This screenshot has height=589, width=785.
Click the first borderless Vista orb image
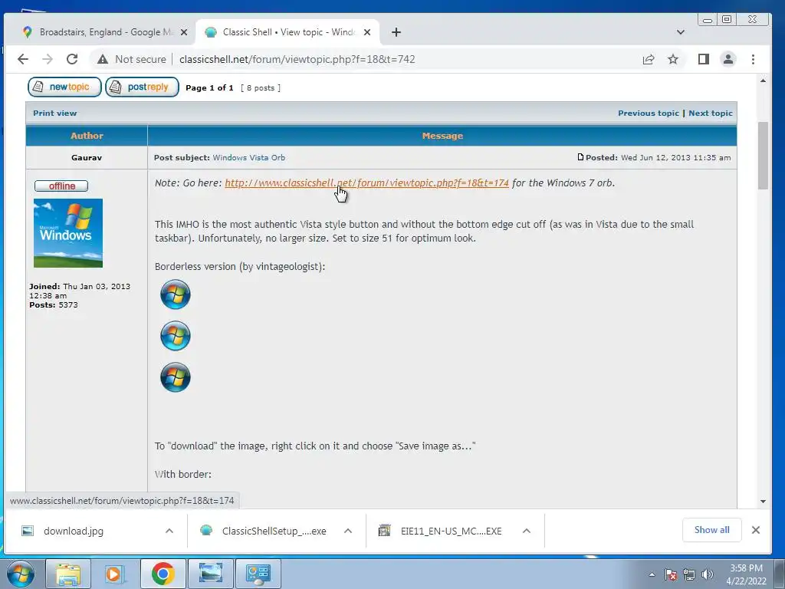pos(176,294)
